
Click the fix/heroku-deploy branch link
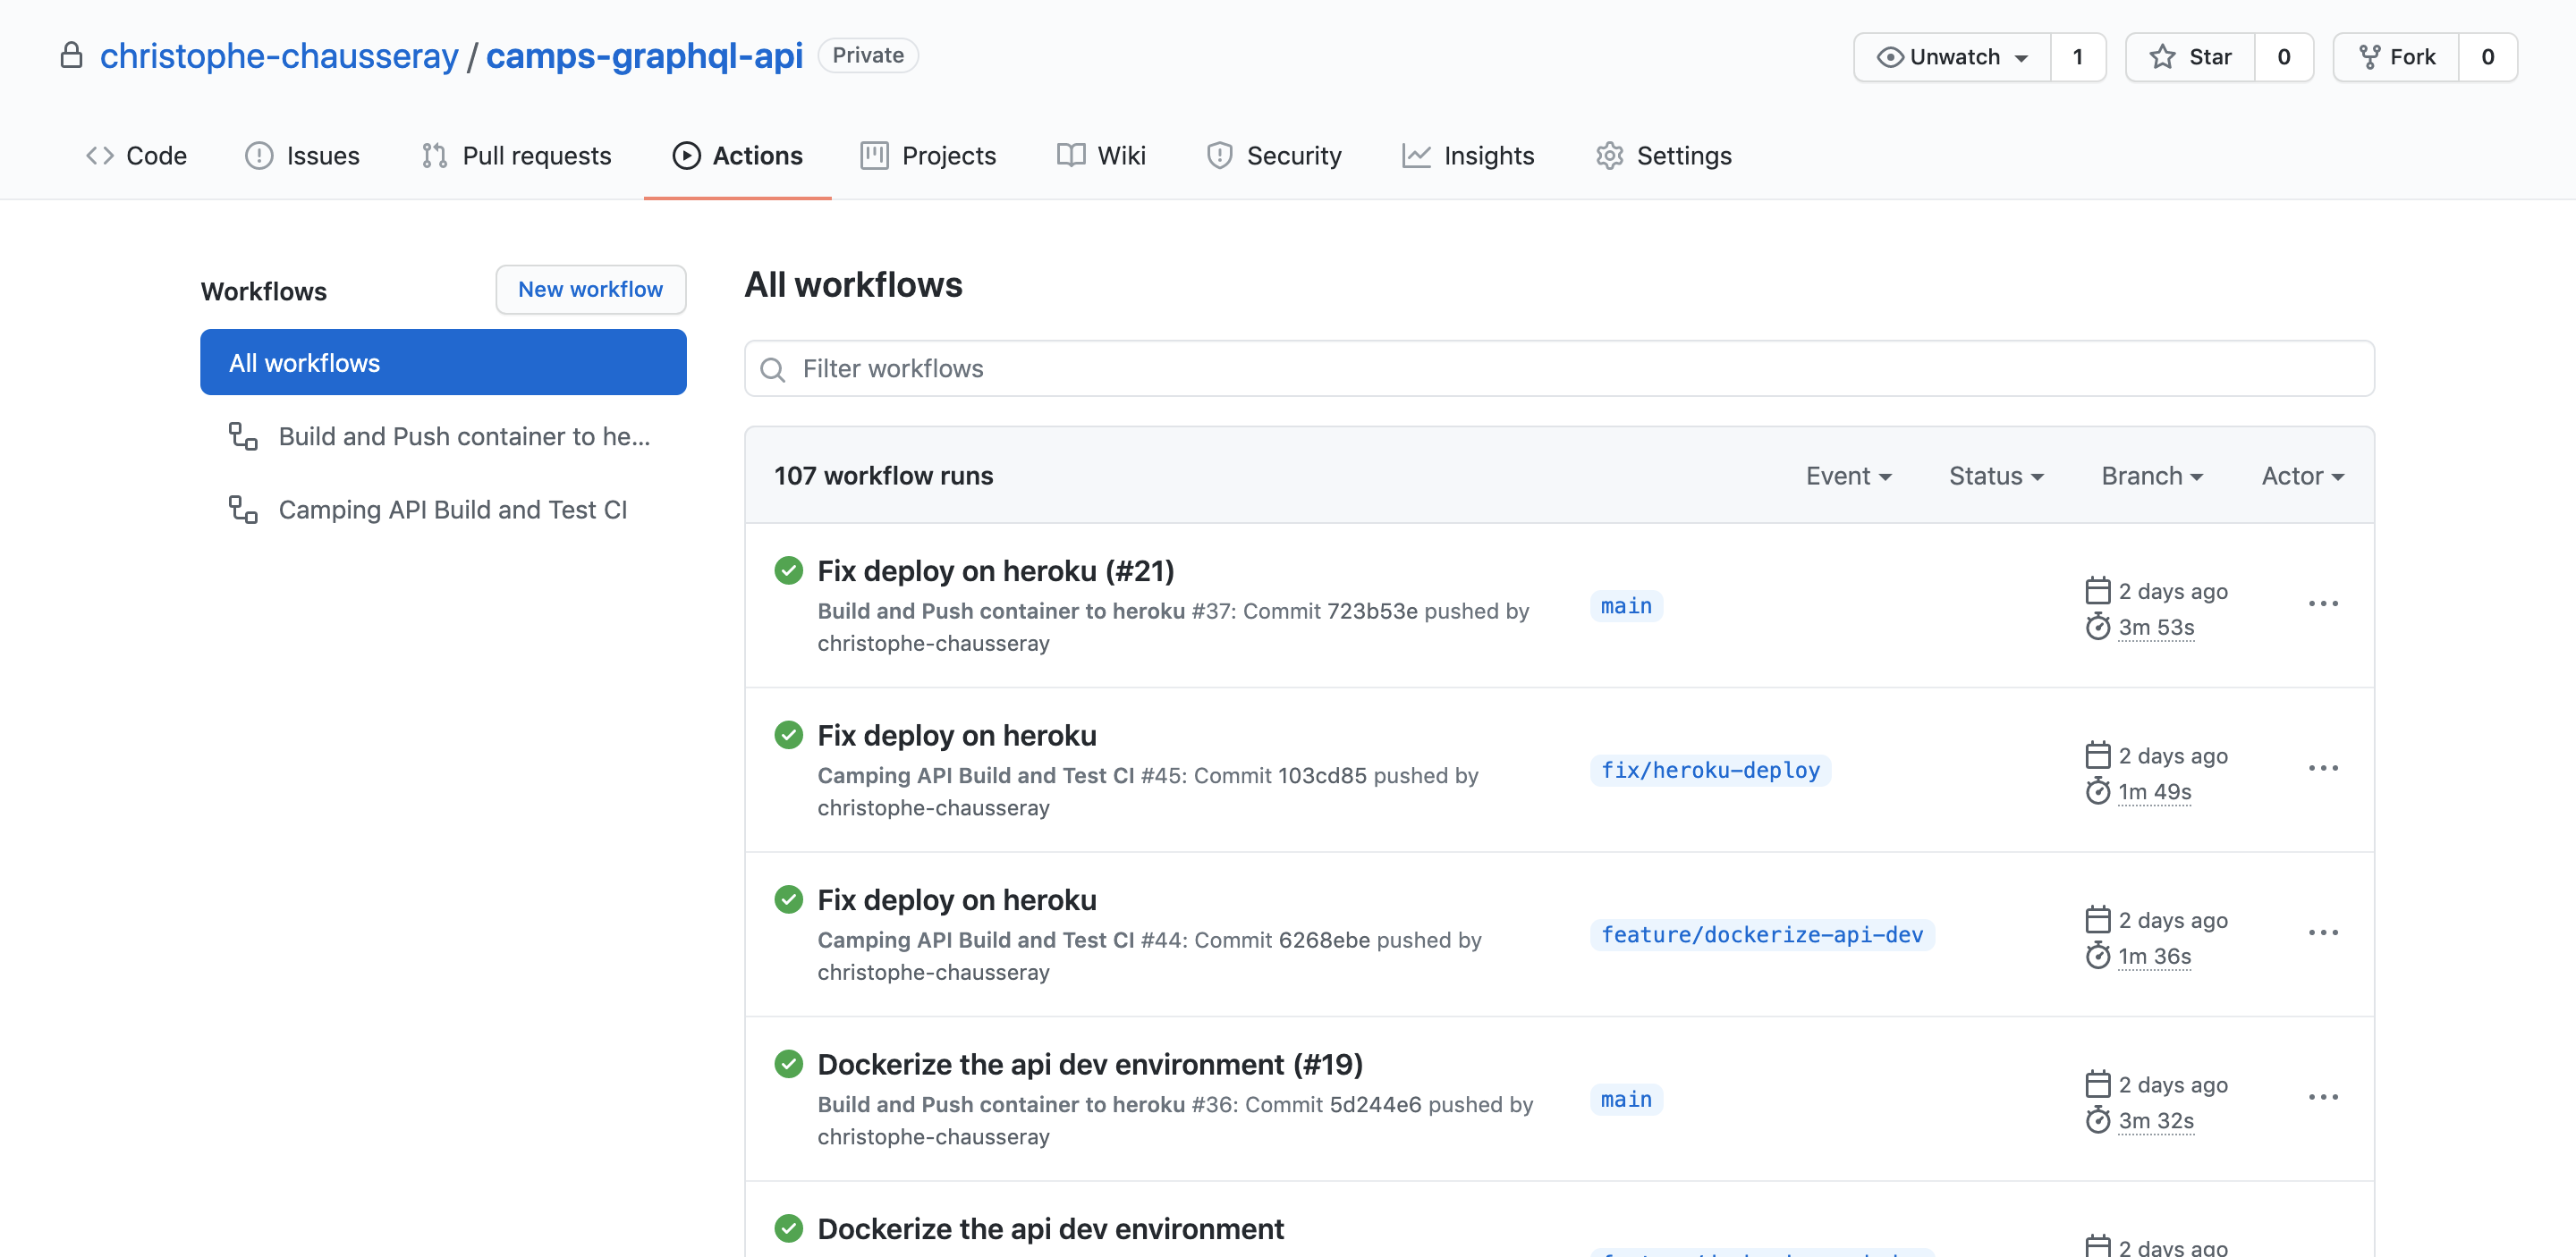pos(1712,769)
